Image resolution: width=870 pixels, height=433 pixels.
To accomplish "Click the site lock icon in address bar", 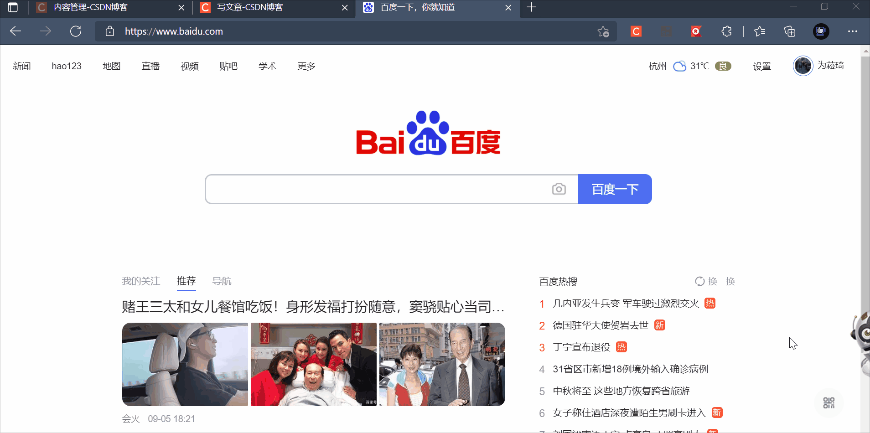I will pos(109,31).
